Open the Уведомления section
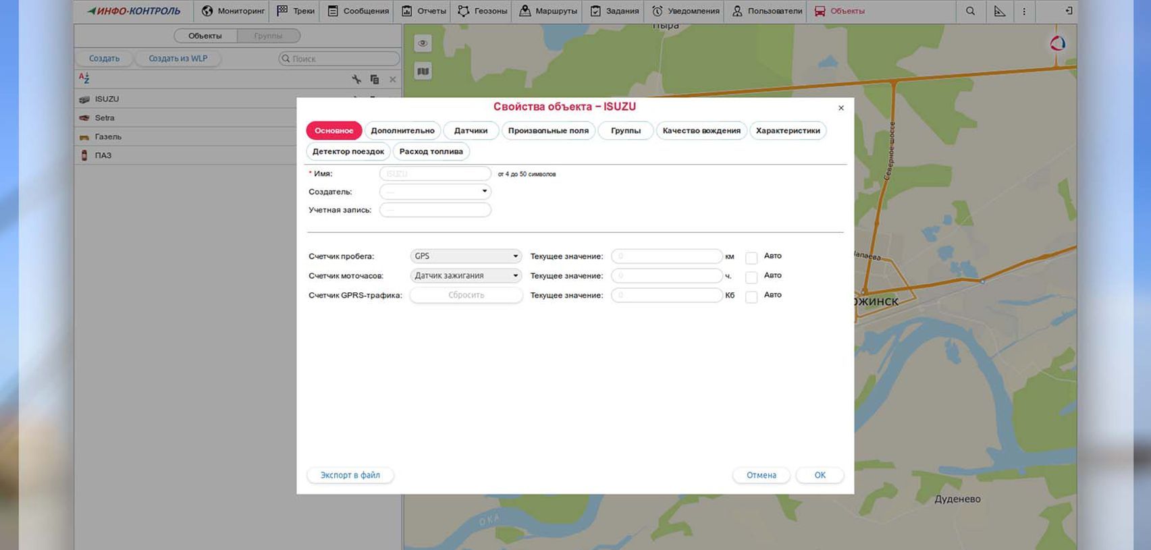This screenshot has height=550, width=1151. 685,11
